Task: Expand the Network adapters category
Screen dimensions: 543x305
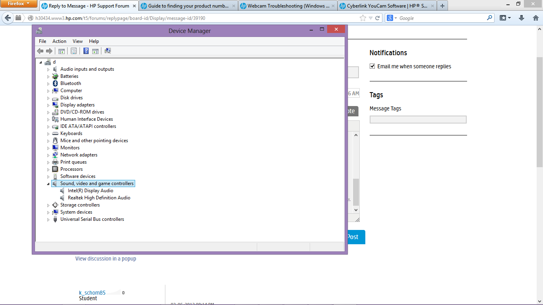Action: pyautogui.click(x=48, y=154)
